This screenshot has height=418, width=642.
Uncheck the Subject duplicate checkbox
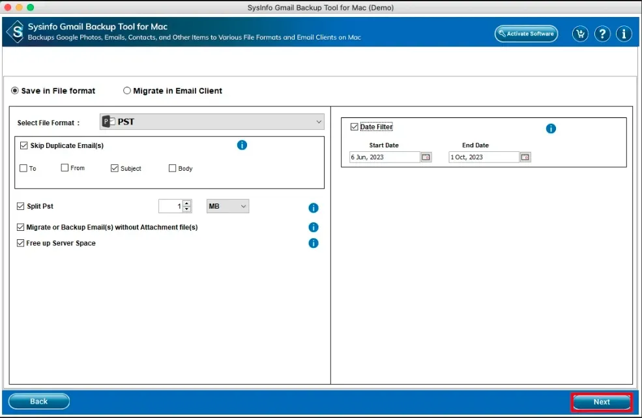pyautogui.click(x=115, y=168)
